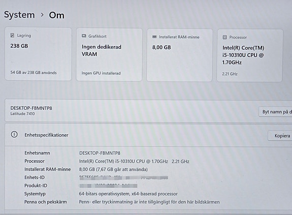Open the Grafikkort Ingen dedikerad VRAM card
This screenshot has width=292, height=215.
[x=109, y=54]
